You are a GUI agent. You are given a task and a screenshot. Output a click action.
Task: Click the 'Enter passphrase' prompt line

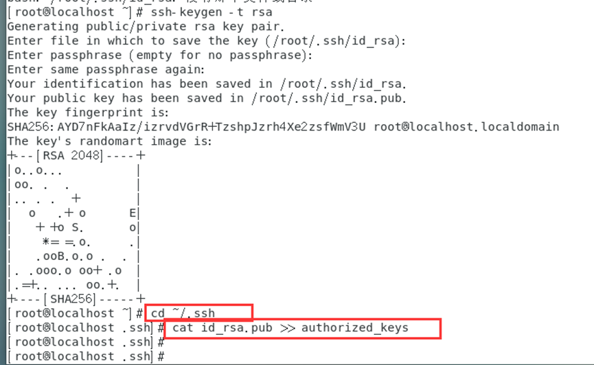[160, 56]
